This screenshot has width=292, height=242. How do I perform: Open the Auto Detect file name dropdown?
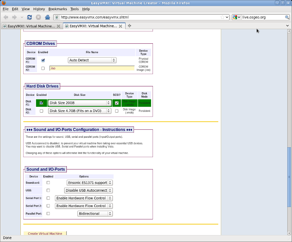(92, 60)
